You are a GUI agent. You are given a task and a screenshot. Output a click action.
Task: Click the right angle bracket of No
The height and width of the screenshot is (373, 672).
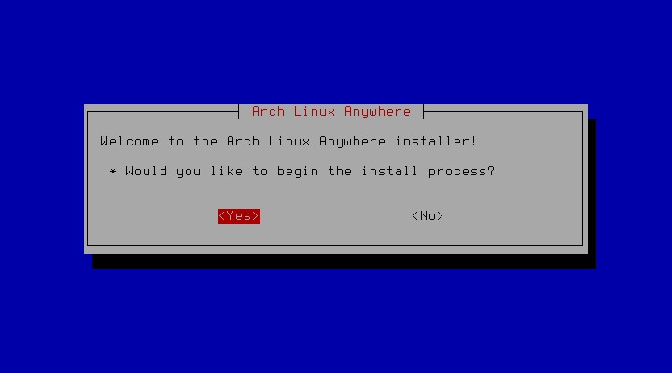click(440, 216)
